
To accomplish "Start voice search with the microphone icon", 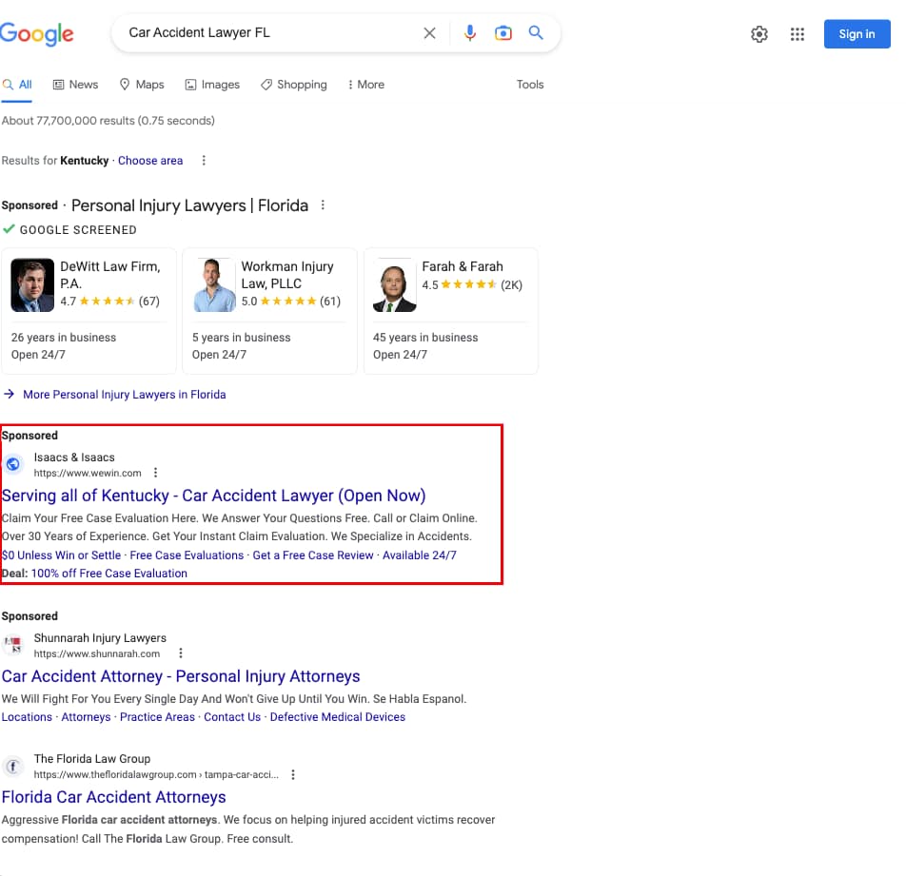I will click(470, 33).
